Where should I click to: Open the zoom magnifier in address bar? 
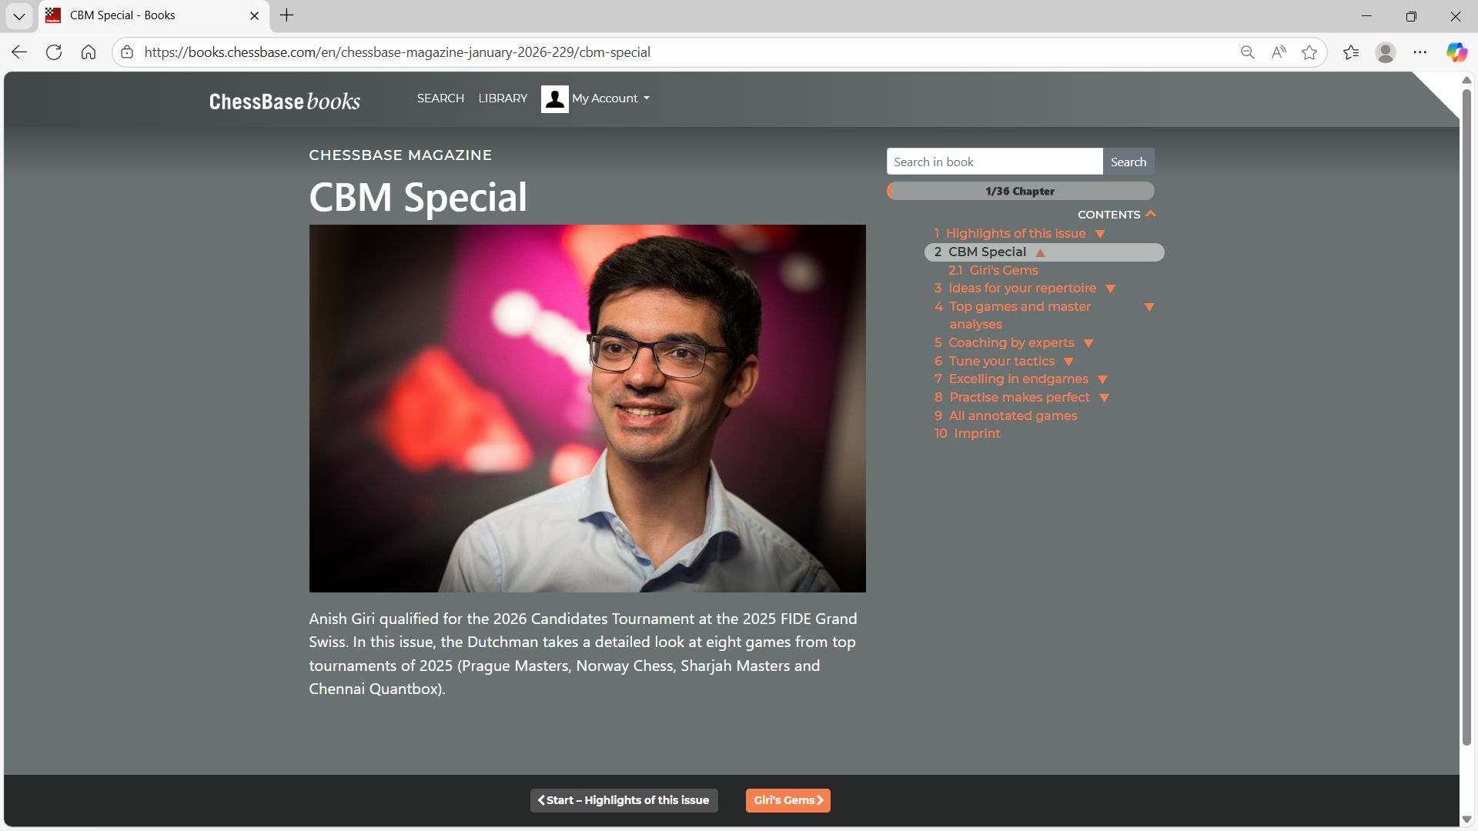1247,52
